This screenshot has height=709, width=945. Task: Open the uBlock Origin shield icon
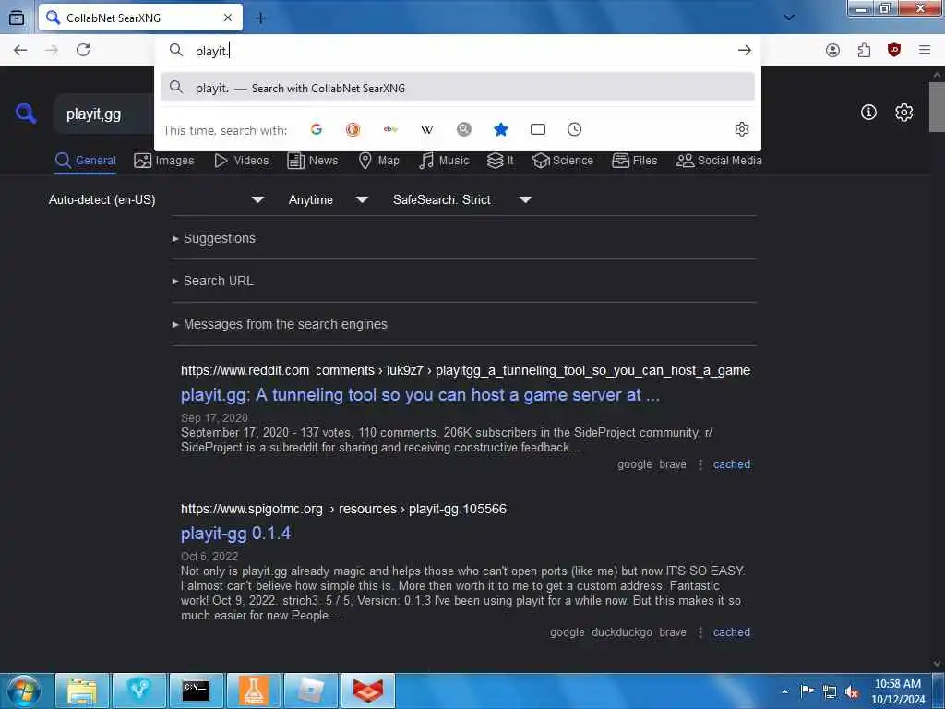click(894, 50)
